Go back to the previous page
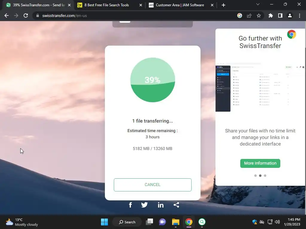 [7, 16]
